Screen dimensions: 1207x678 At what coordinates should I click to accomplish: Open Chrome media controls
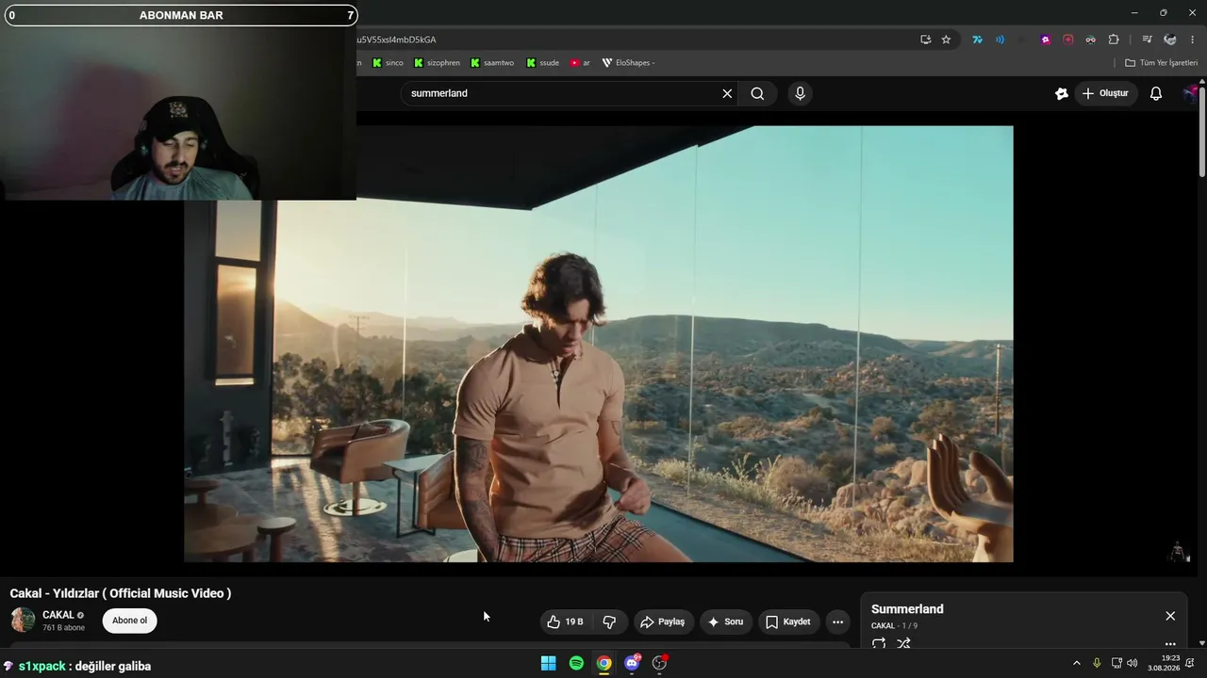[x=1147, y=40]
